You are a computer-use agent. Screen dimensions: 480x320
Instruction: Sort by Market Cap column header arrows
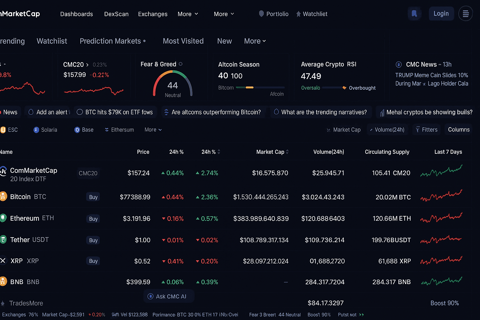287,152
